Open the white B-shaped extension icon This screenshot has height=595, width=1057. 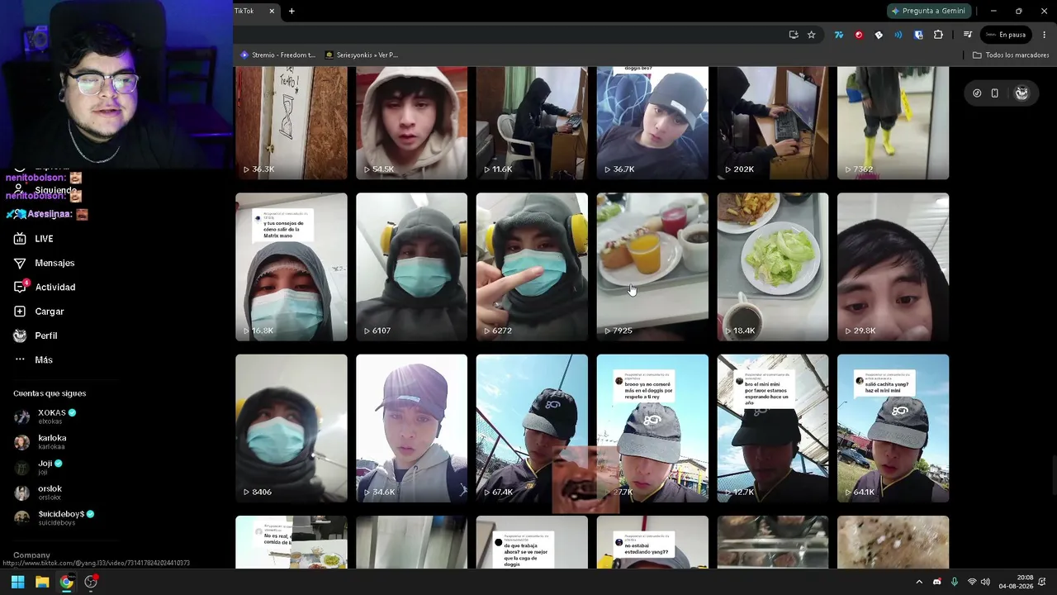point(879,35)
